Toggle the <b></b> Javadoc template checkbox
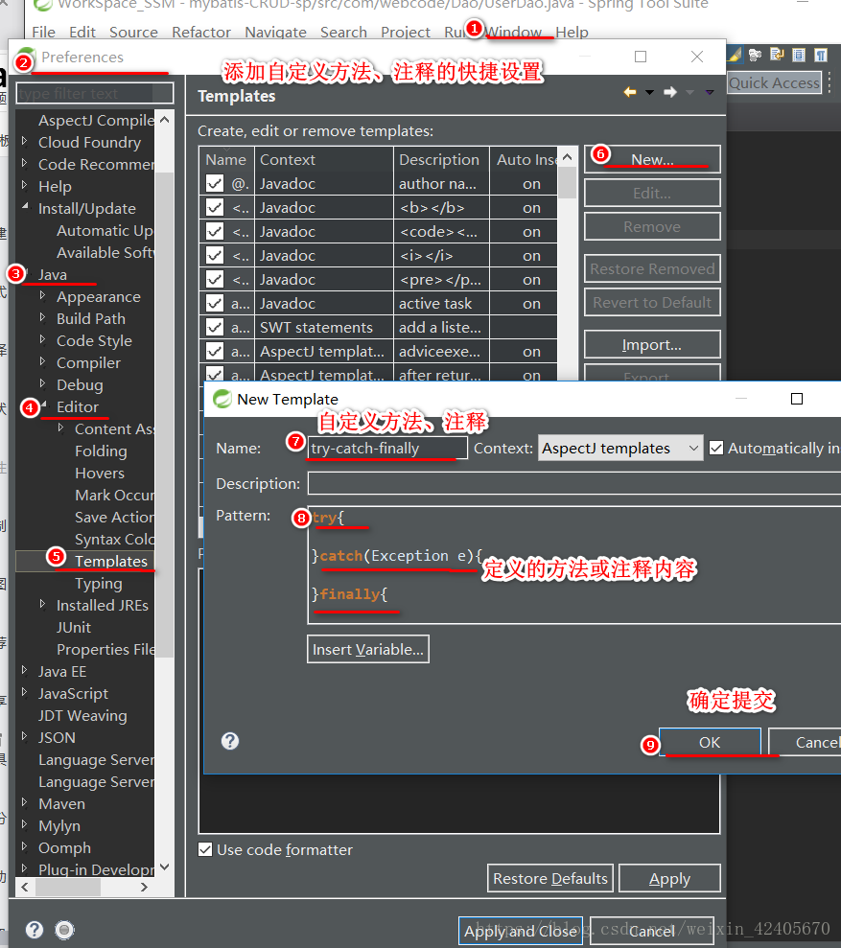The width and height of the screenshot is (841, 948). point(215,207)
